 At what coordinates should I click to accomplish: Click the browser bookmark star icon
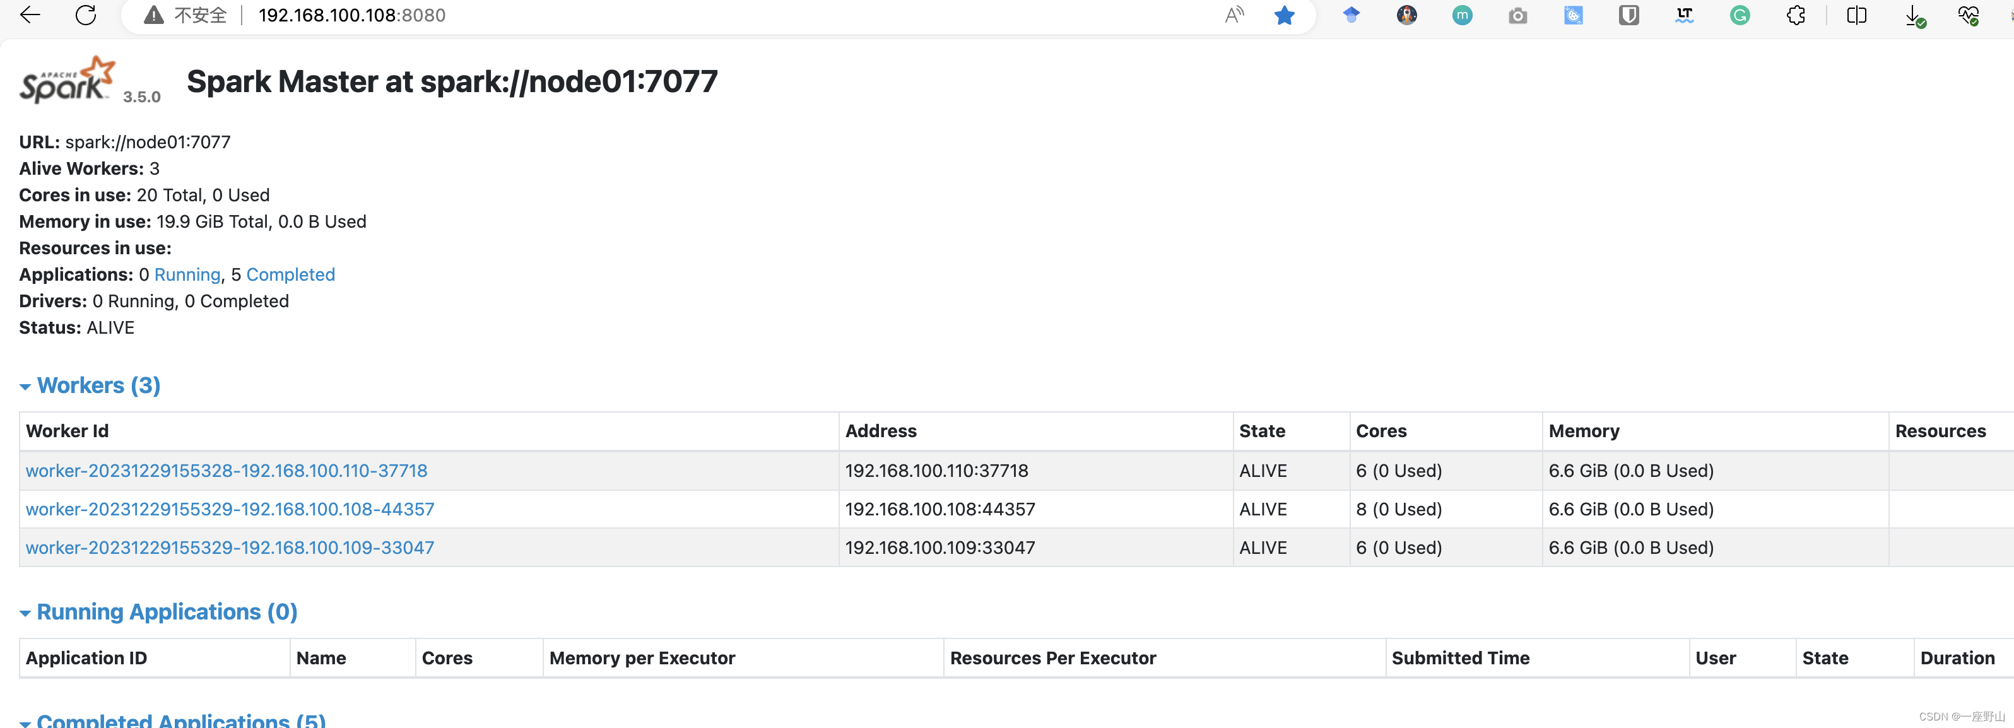pyautogui.click(x=1282, y=15)
